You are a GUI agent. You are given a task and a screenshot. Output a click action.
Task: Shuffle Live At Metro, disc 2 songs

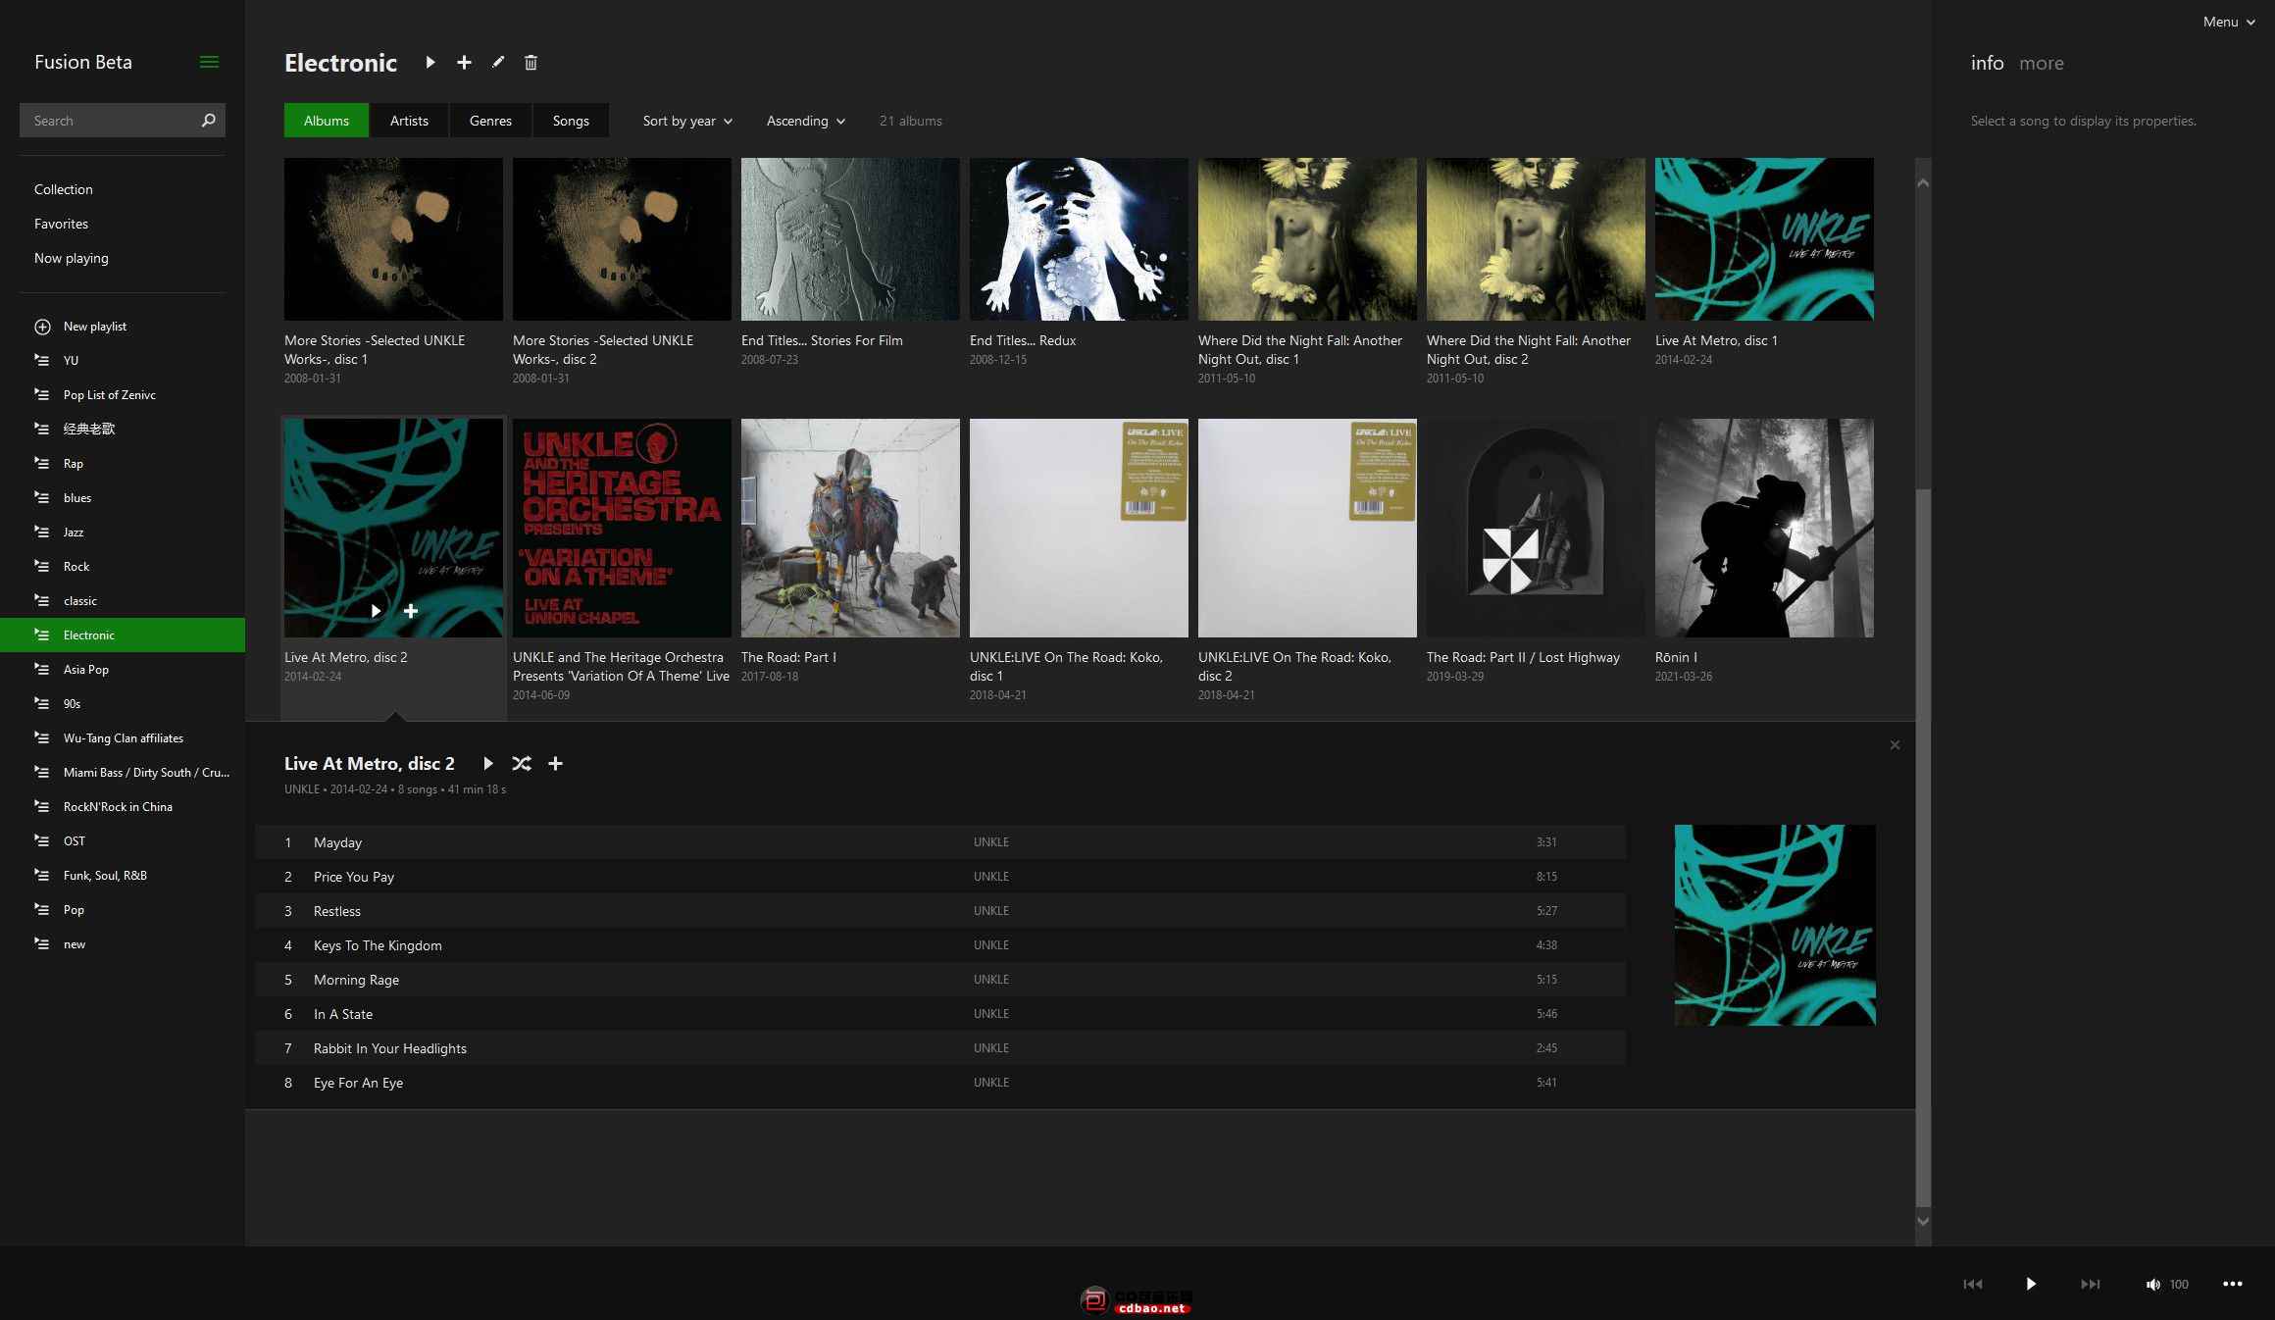coord(522,763)
